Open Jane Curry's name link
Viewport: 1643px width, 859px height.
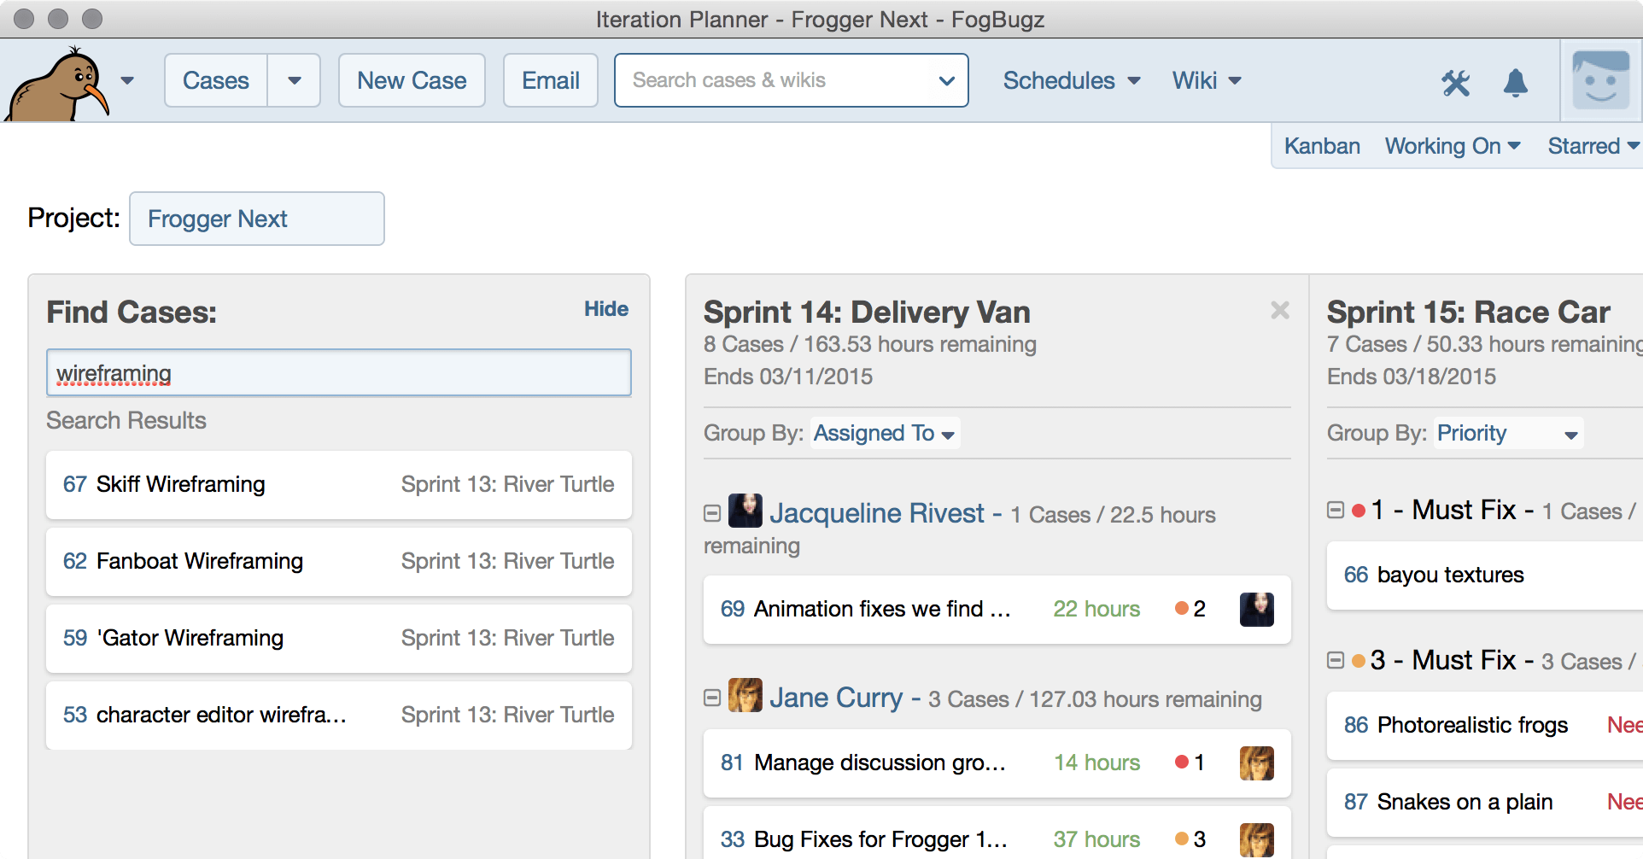pyautogui.click(x=836, y=697)
